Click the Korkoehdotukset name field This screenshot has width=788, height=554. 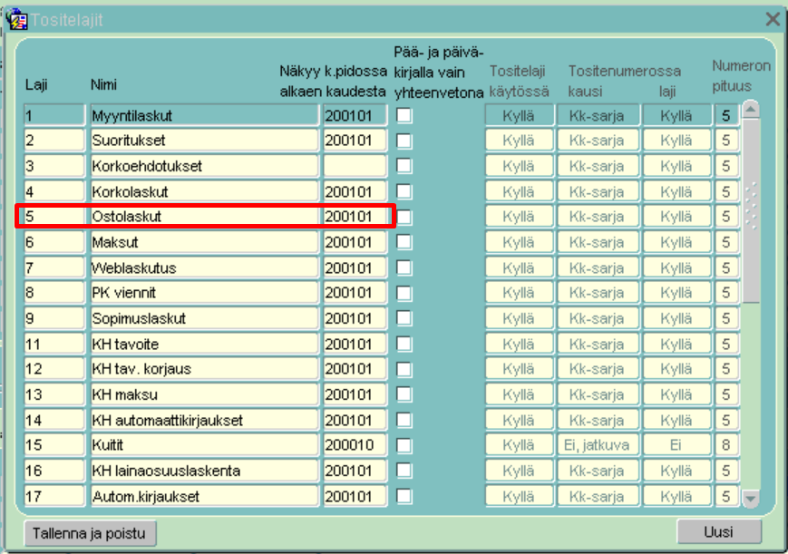205,166
